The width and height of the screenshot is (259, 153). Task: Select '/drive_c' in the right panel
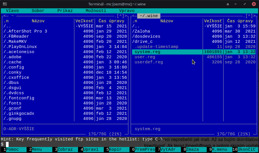[194, 41]
